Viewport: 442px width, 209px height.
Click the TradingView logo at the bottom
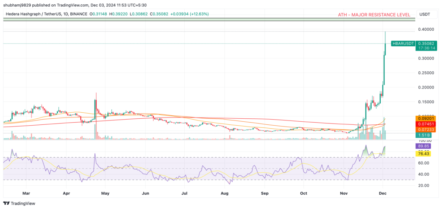(x=19, y=203)
